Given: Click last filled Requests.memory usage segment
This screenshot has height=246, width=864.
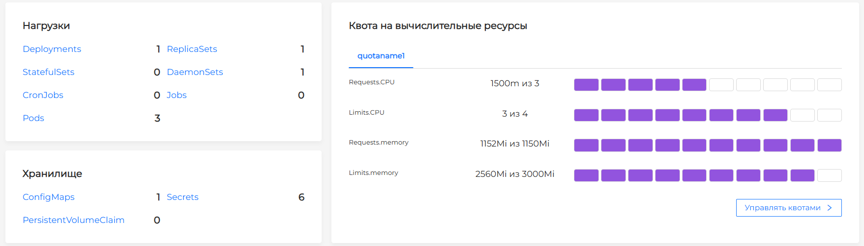Looking at the screenshot, I should [829, 145].
